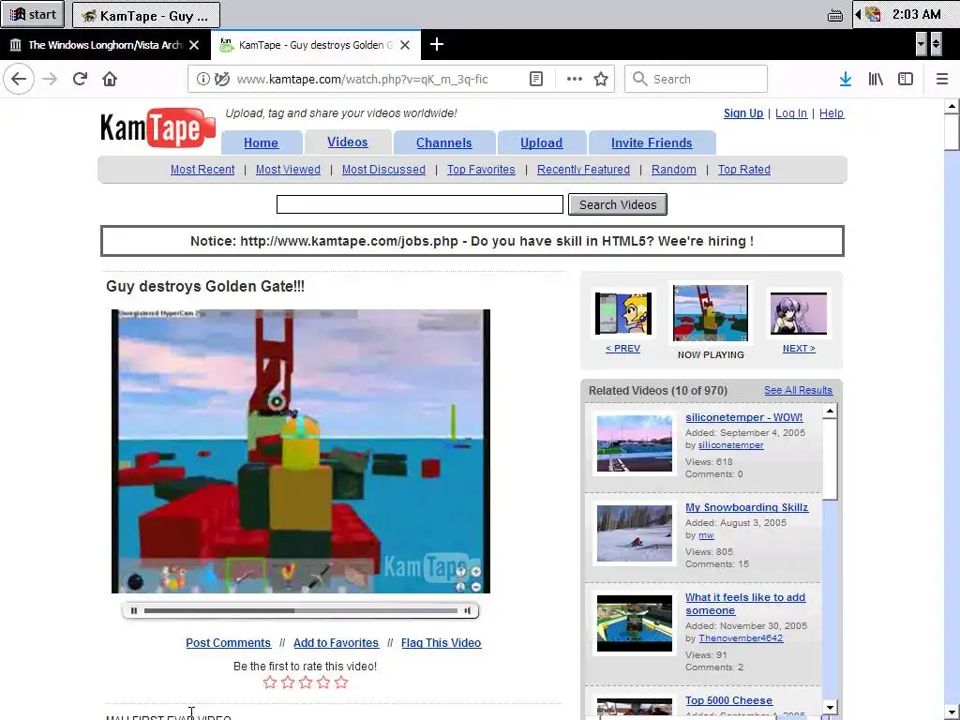Click Add to Favorites link
This screenshot has width=960, height=720.
pyautogui.click(x=337, y=643)
